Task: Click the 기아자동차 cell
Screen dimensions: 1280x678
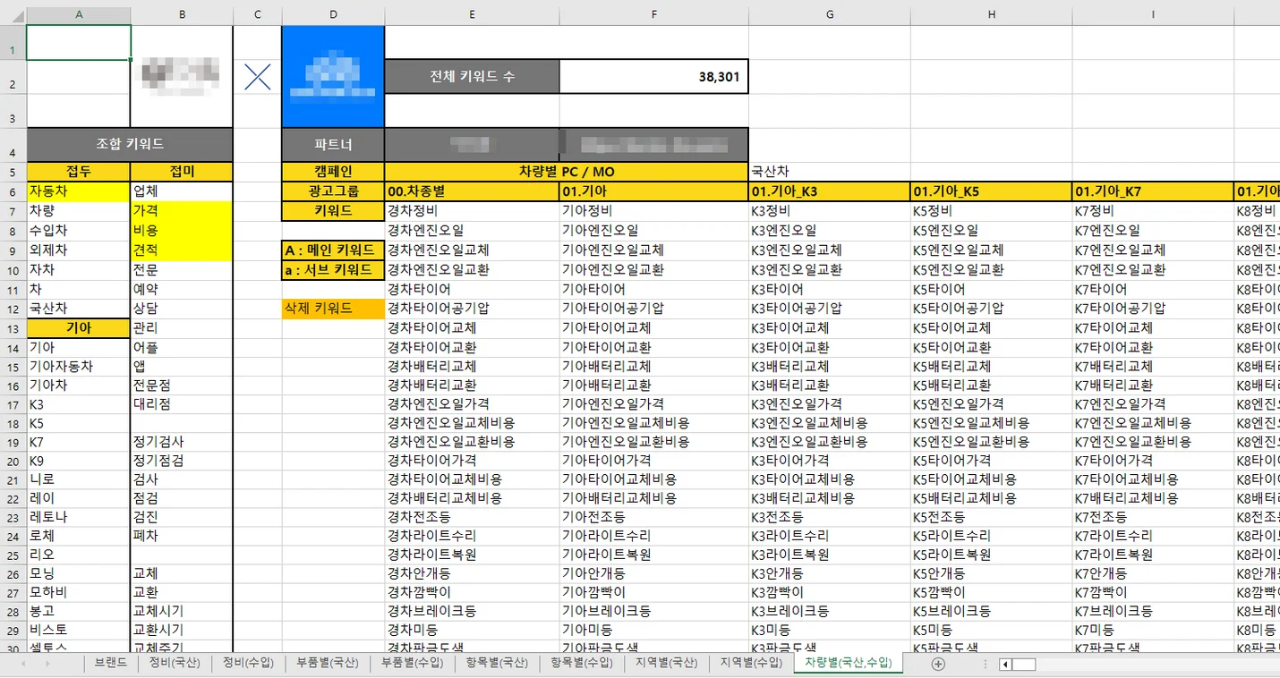Action: pos(79,367)
